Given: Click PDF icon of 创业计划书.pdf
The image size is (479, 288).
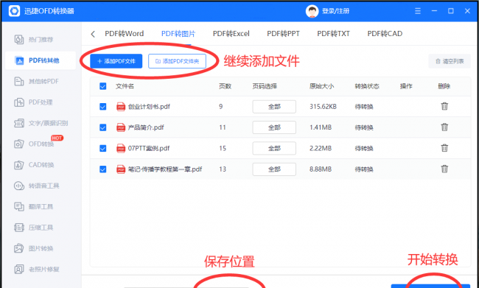Looking at the screenshot, I should [x=121, y=107].
